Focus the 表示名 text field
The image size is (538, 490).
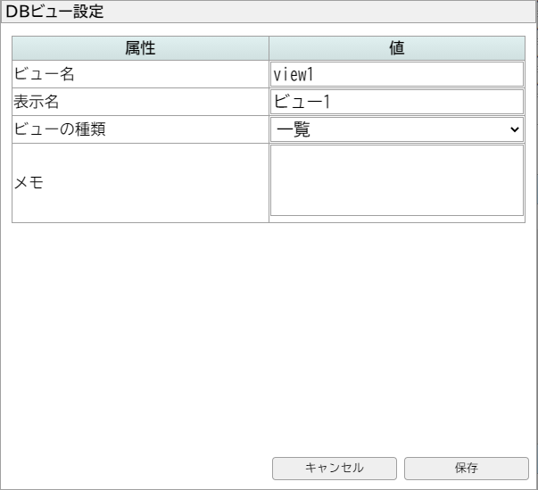point(396,102)
